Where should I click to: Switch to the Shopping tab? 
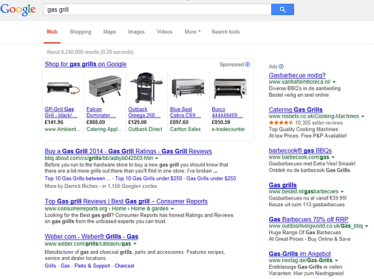(x=80, y=32)
